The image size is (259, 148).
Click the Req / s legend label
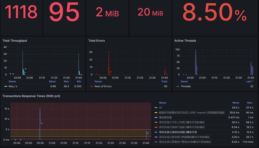click(x=14, y=86)
